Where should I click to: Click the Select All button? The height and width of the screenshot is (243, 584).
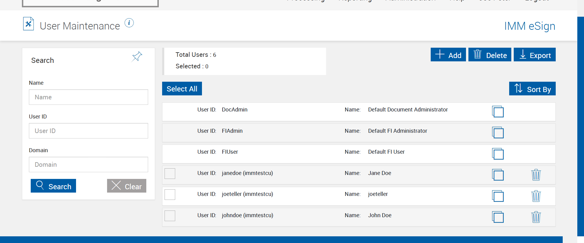tap(182, 89)
